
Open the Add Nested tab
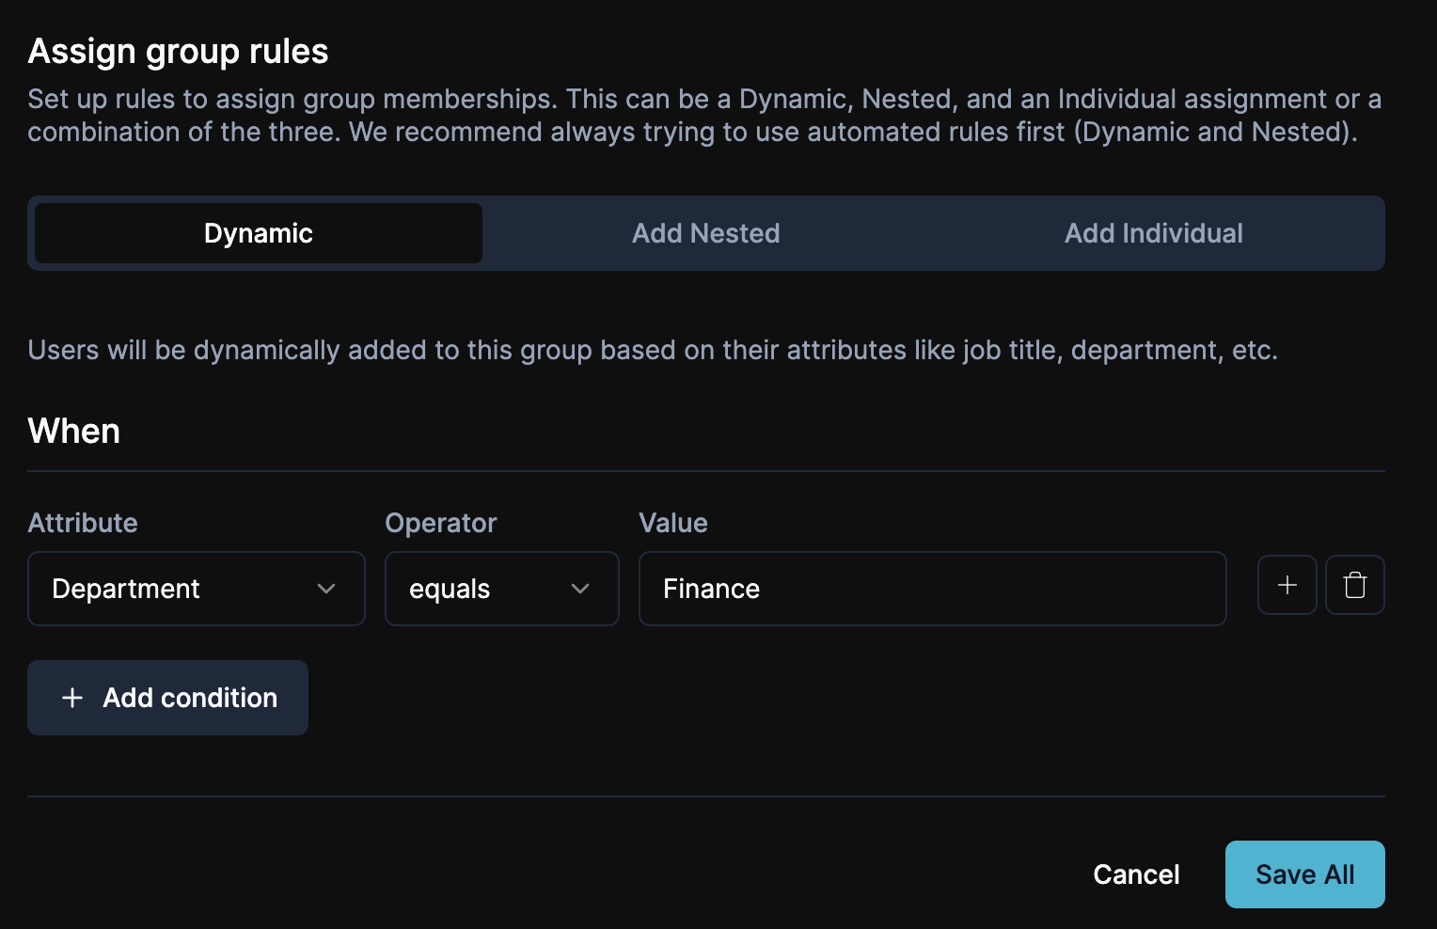coord(705,233)
